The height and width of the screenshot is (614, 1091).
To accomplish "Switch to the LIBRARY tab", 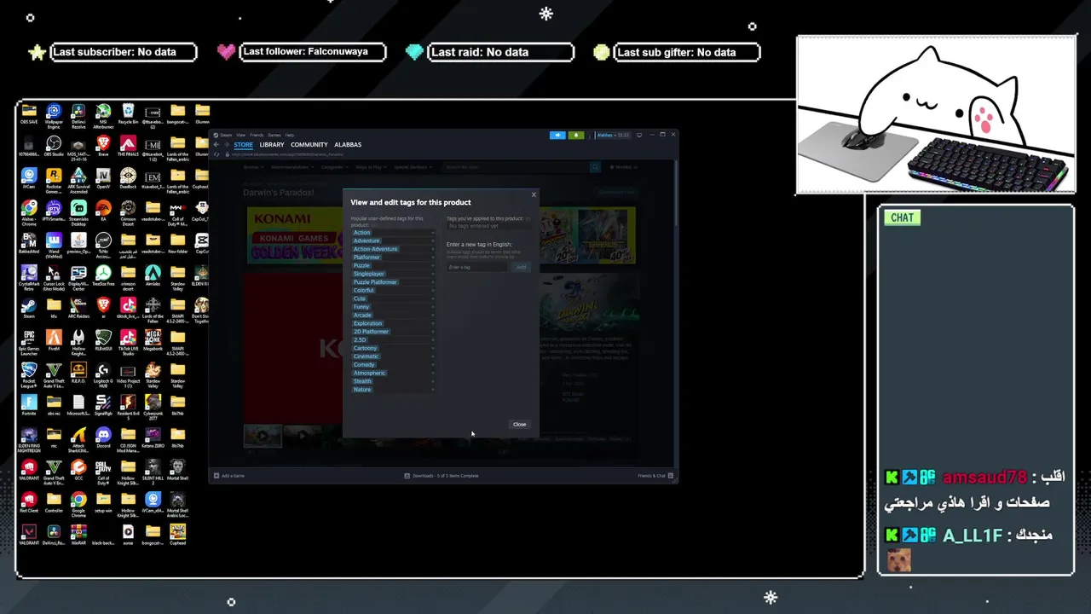I will [272, 145].
